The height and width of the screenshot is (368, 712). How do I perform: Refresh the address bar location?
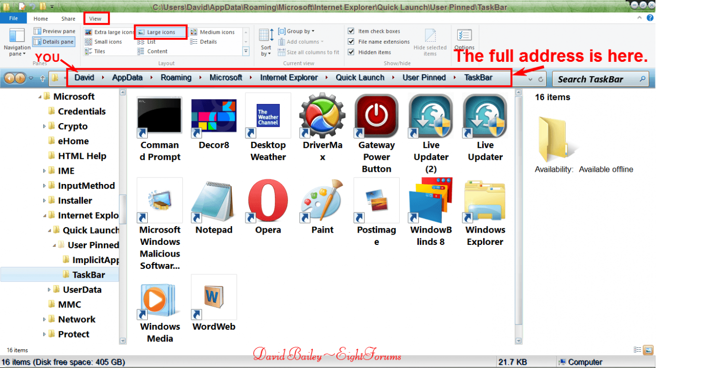[x=541, y=79]
